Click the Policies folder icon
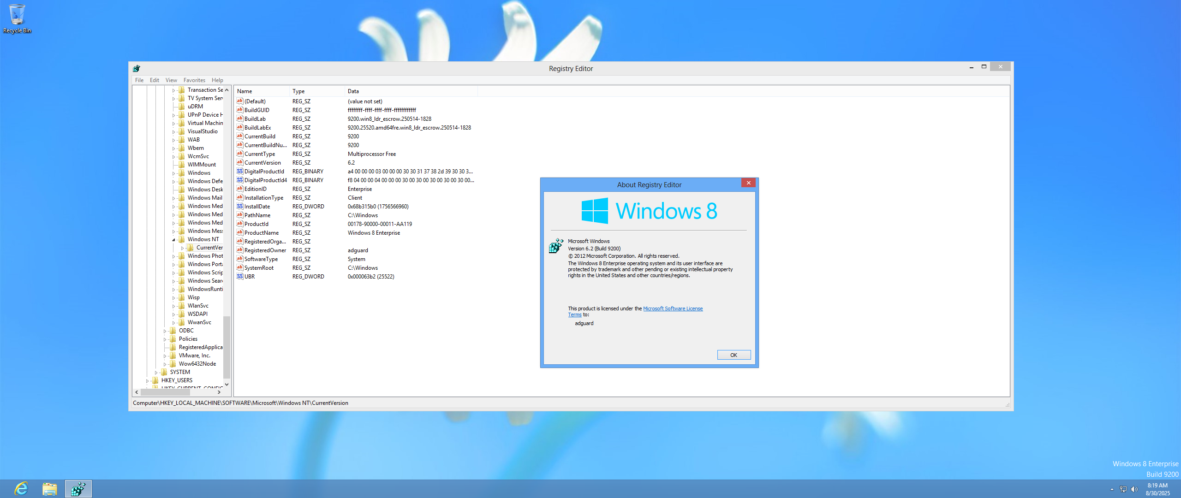 click(173, 339)
